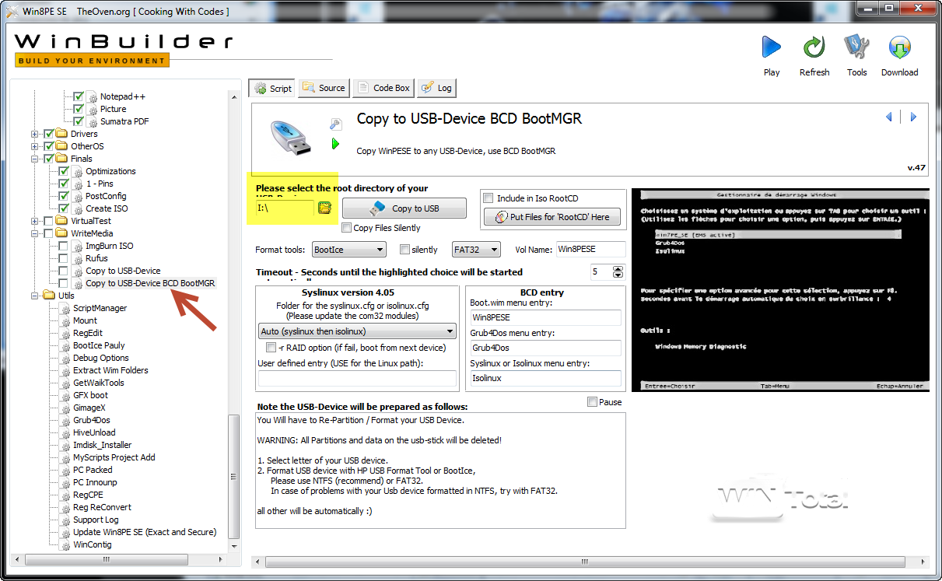The height and width of the screenshot is (581, 942).
Task: Select Copy to USB-Device tree item
Action: [x=123, y=271]
